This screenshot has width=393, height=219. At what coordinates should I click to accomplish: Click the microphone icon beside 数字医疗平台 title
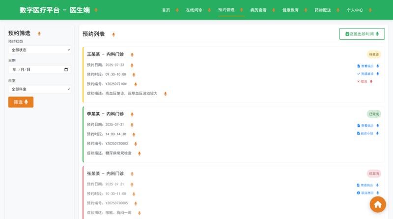(96, 10)
